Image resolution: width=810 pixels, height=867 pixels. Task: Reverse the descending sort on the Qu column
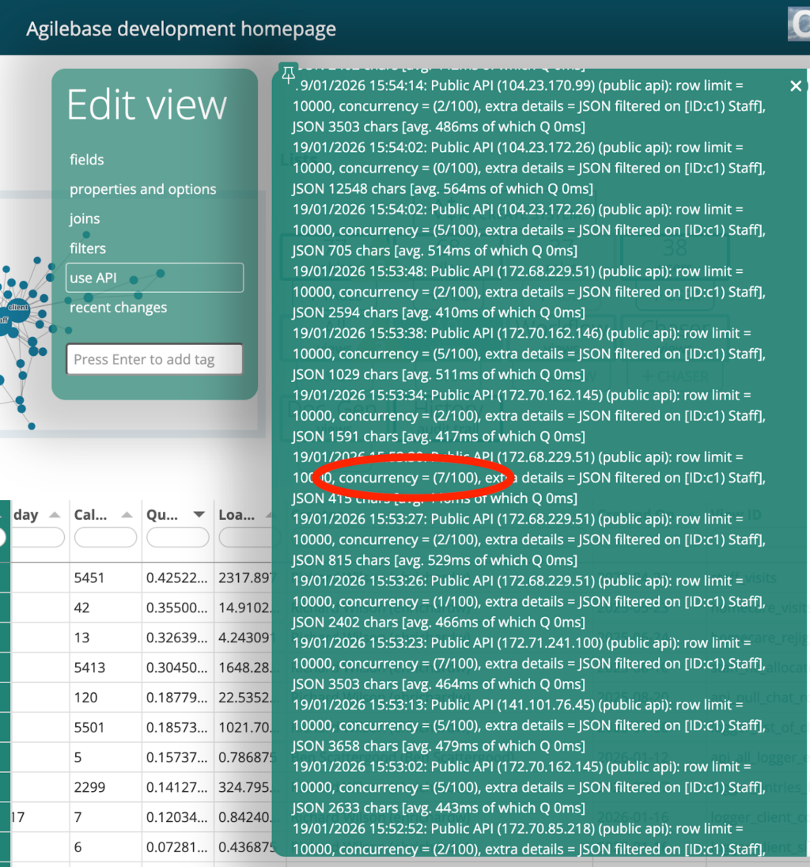(x=199, y=513)
